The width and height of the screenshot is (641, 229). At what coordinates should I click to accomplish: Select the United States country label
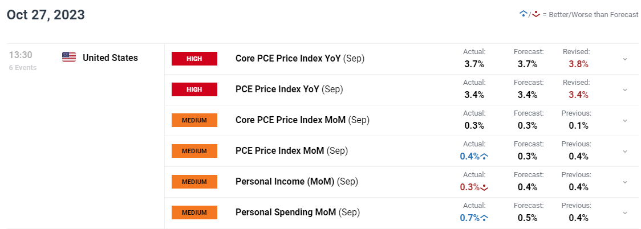110,58
